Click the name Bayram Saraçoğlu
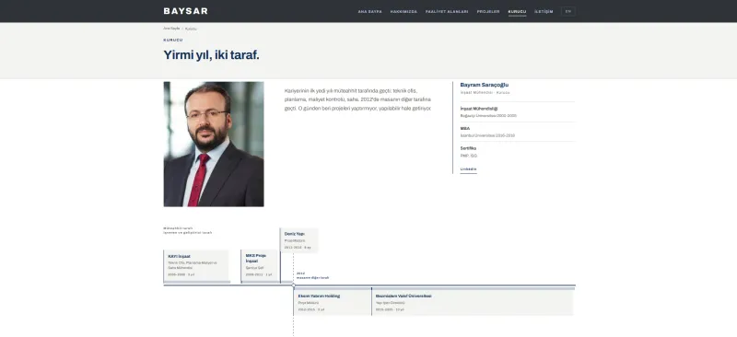The width and height of the screenshot is (737, 337). [x=485, y=85]
